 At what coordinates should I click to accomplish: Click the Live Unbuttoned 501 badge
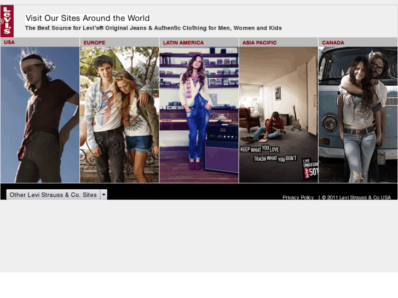coord(310,169)
